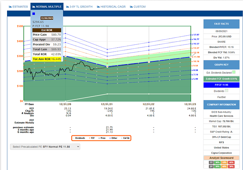Screen dimensions: 243x170
Task: Click red 45% scorecard badge
Action: click(231, 163)
